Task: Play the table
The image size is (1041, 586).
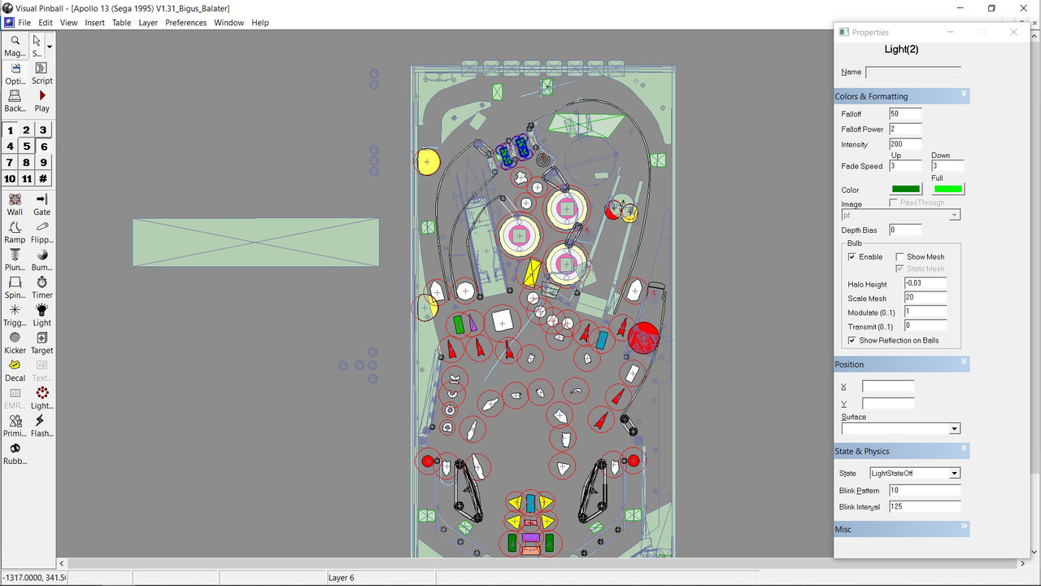Action: [x=41, y=101]
